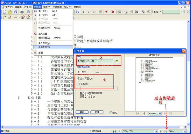Go to previous page via top toolbar arrow
This screenshot has width=191, height=134.
[83, 12]
